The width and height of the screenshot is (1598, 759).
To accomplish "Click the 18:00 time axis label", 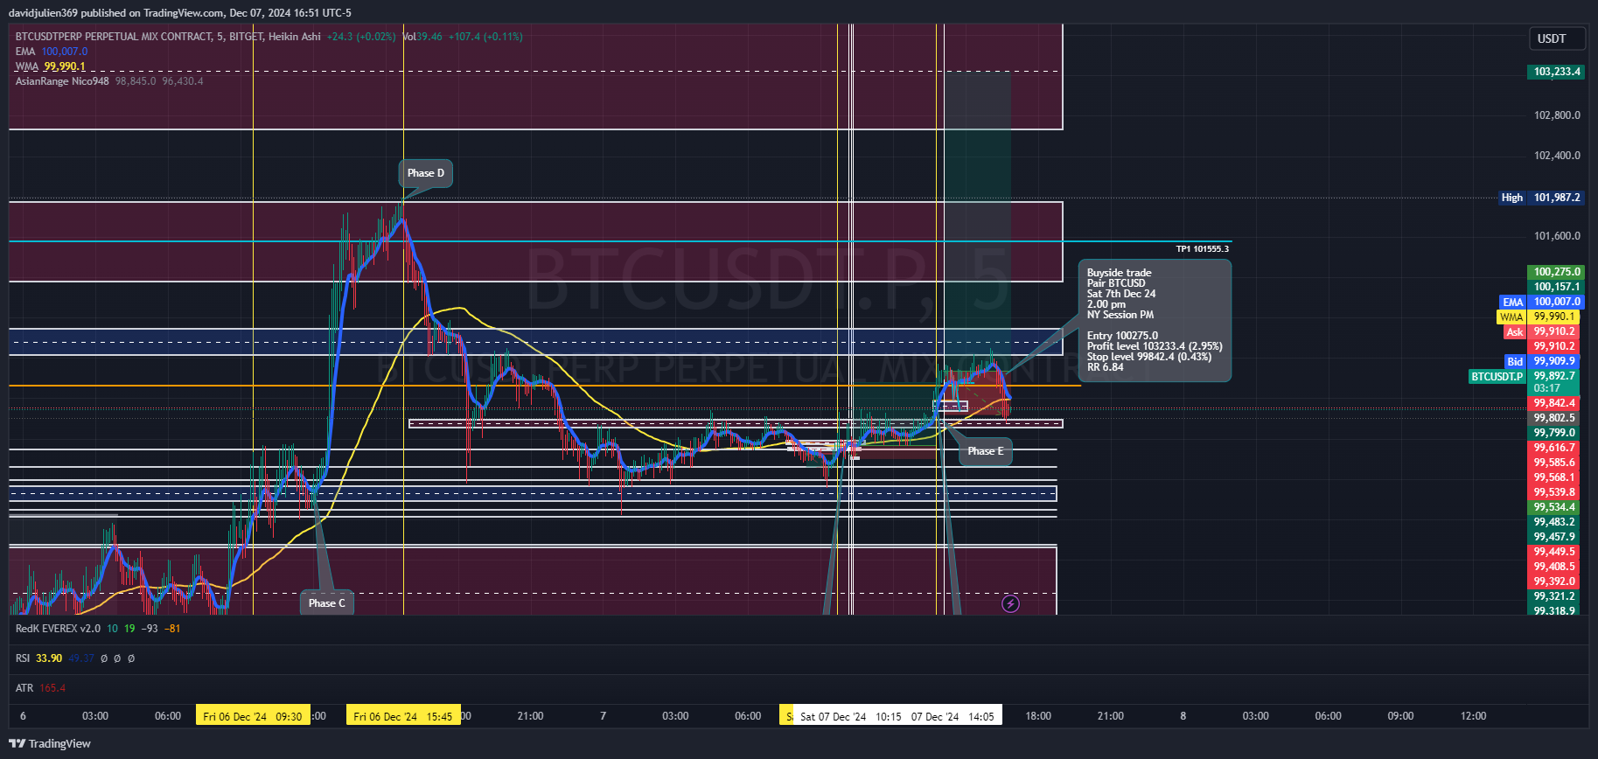I will coord(1038,716).
